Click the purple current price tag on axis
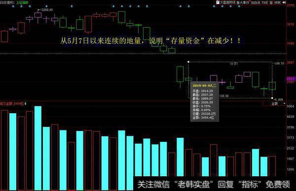The width and height of the screenshot is (296, 191). click(291, 79)
